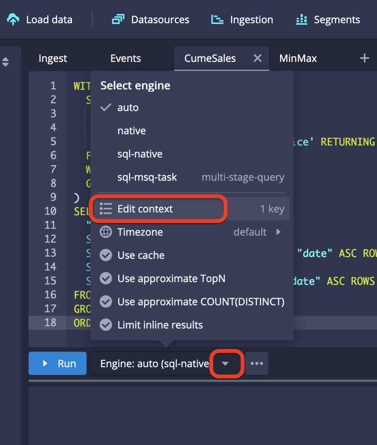This screenshot has height=445, width=377.
Task: Collapse the left panel with the handle
Action: pyautogui.click(x=5, y=62)
